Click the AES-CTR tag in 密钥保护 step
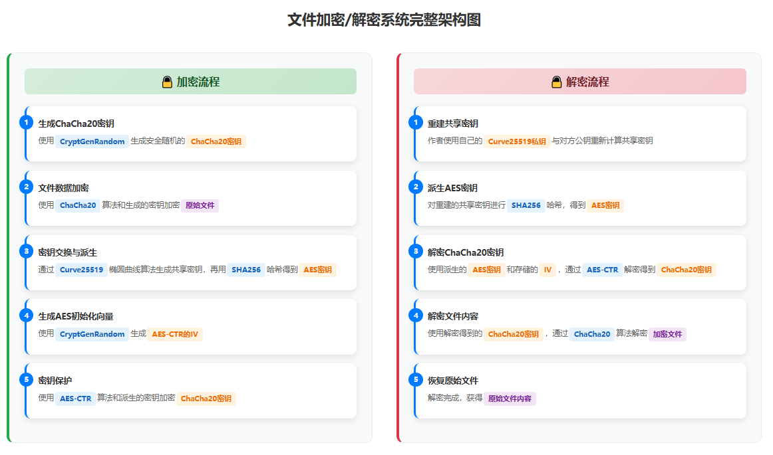 pos(75,399)
